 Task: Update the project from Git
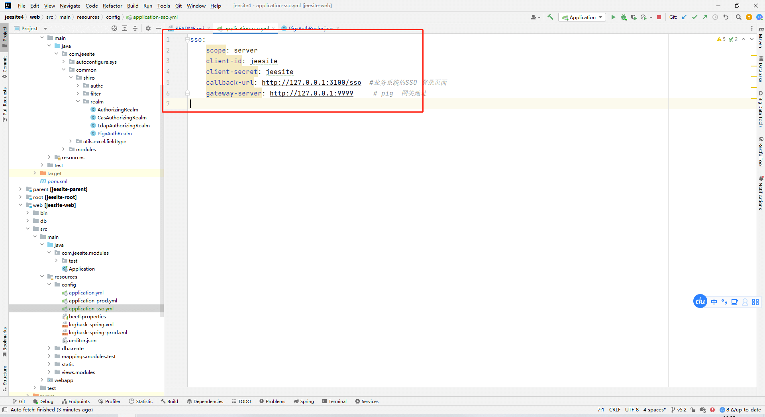click(x=684, y=17)
